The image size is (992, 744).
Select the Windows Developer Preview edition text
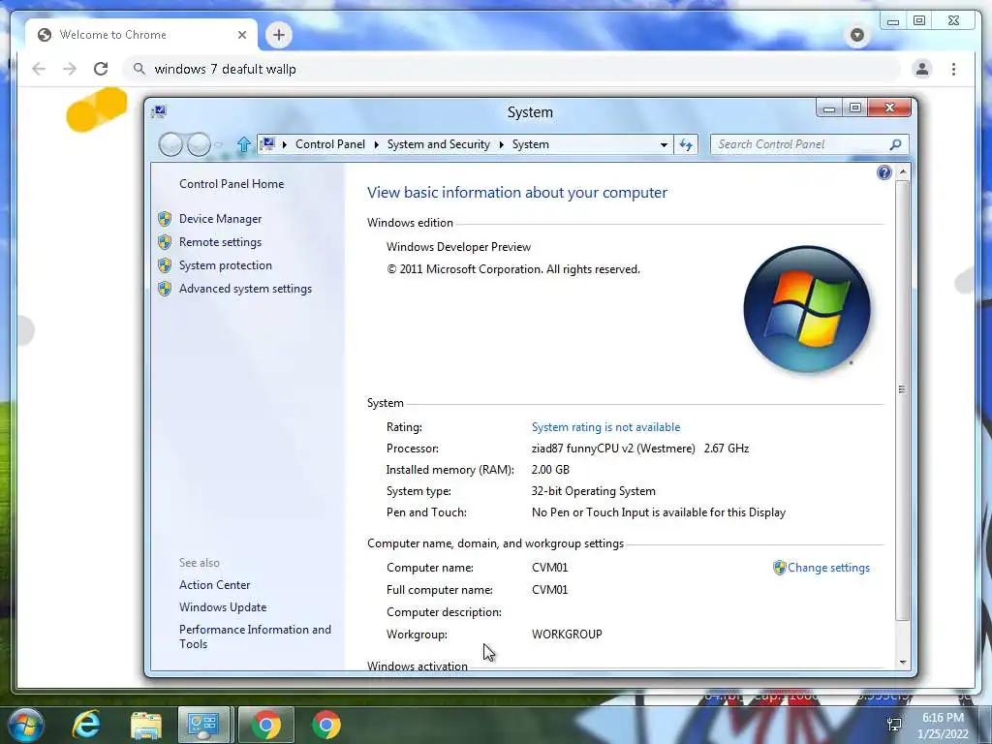pyautogui.click(x=458, y=247)
